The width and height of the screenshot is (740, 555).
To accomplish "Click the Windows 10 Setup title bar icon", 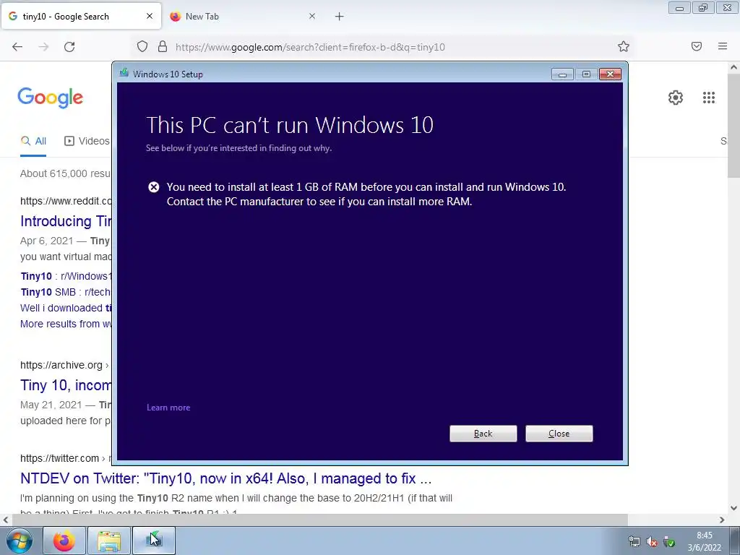I will [124, 73].
